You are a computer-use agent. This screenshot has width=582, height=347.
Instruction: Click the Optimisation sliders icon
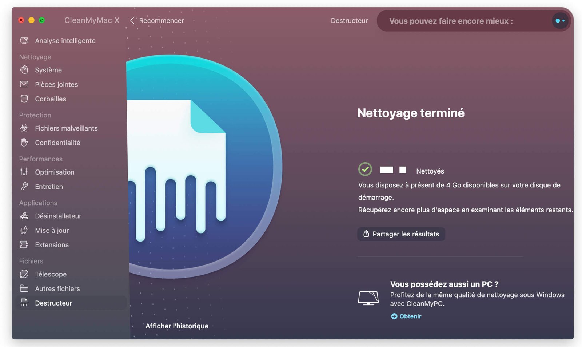24,172
